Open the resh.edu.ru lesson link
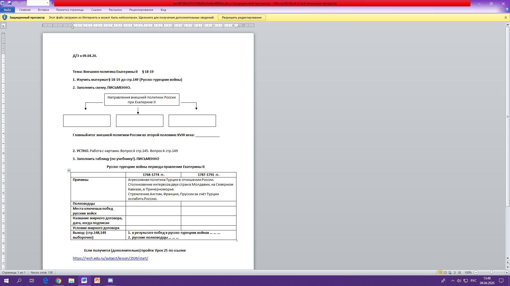The height and width of the screenshot is (286, 510). point(110,258)
